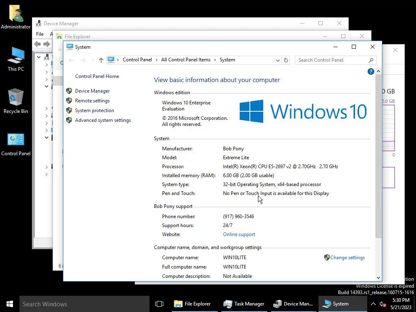Click the muted volume tray icon
The height and width of the screenshot is (312, 416).
click(x=383, y=304)
